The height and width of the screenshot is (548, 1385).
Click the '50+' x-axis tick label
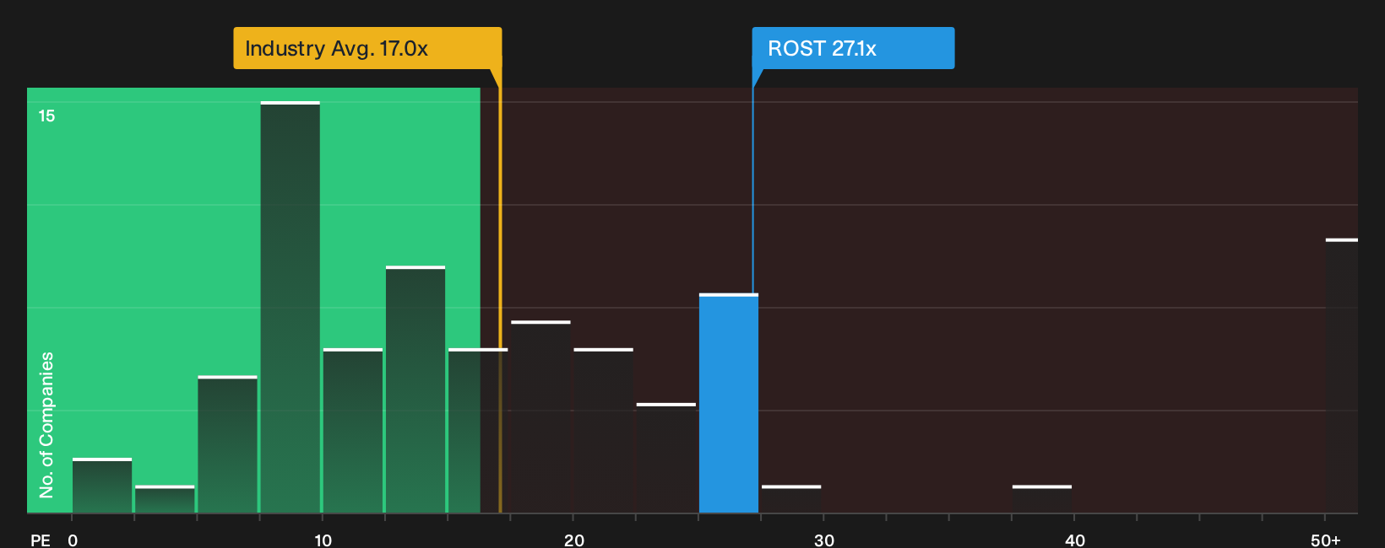tap(1326, 540)
